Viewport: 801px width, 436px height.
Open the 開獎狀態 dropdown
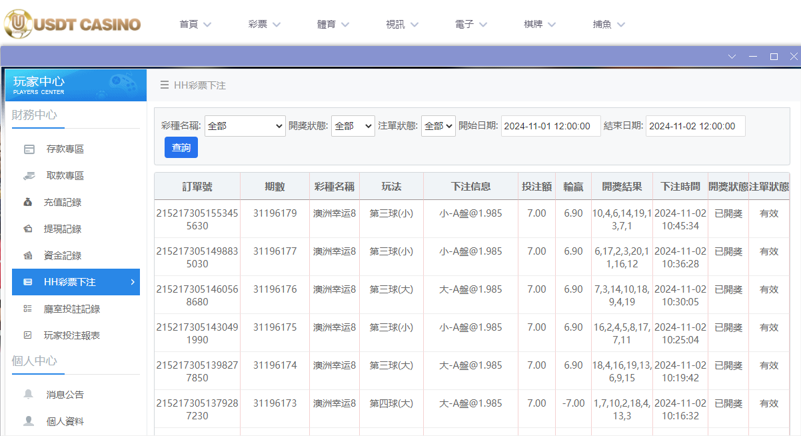[x=353, y=125]
